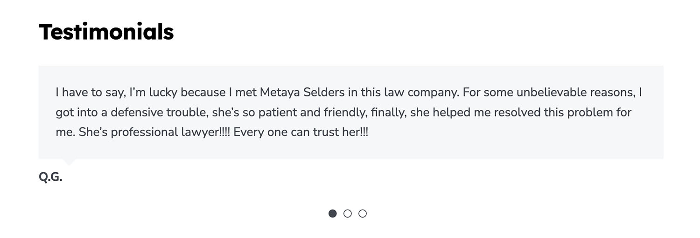Click the Testimonials heading
The image size is (700, 238).
click(x=106, y=32)
